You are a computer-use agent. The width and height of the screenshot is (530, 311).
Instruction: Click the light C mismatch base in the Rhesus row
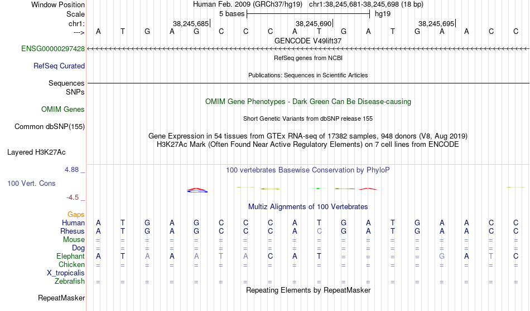point(319,231)
